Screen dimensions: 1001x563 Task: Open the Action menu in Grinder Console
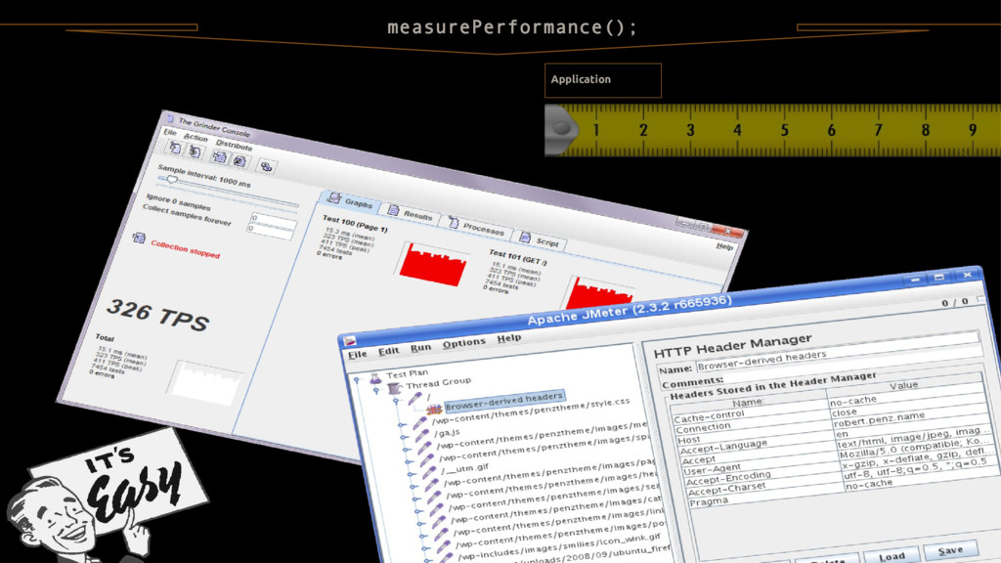(x=196, y=137)
